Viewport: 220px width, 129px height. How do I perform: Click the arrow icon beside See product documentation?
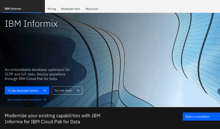45,100
